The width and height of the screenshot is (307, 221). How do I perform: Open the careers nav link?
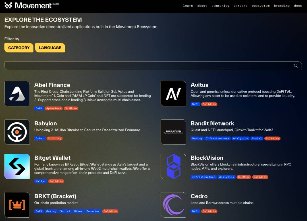click(x=240, y=6)
